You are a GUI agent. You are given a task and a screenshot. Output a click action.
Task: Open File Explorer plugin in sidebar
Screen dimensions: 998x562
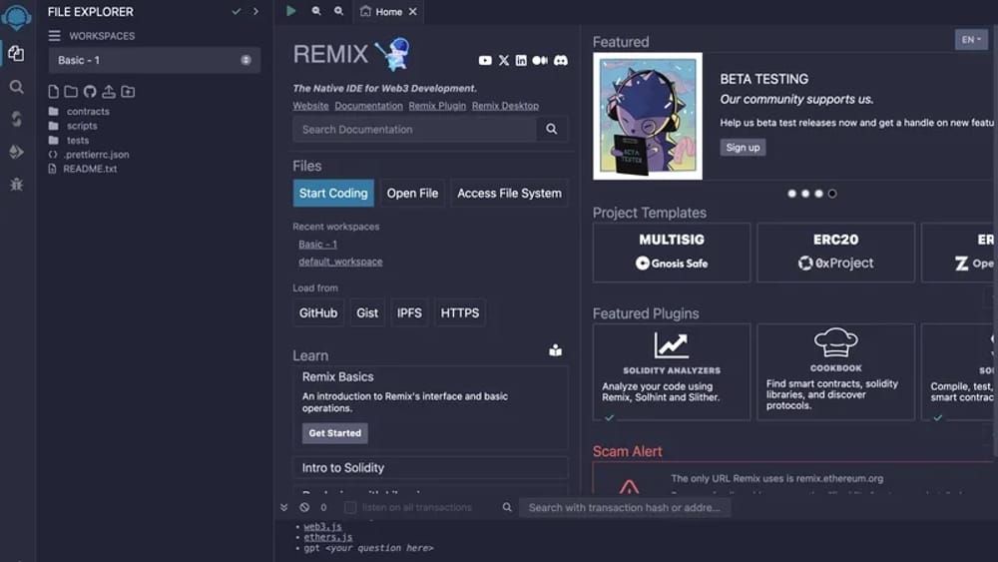pyautogui.click(x=17, y=54)
